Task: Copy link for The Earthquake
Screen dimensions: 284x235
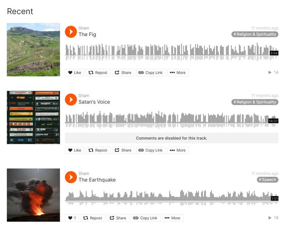Action: tap(146, 218)
